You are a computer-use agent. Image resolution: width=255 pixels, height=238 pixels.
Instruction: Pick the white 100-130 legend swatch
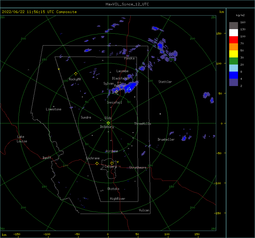click(x=233, y=33)
